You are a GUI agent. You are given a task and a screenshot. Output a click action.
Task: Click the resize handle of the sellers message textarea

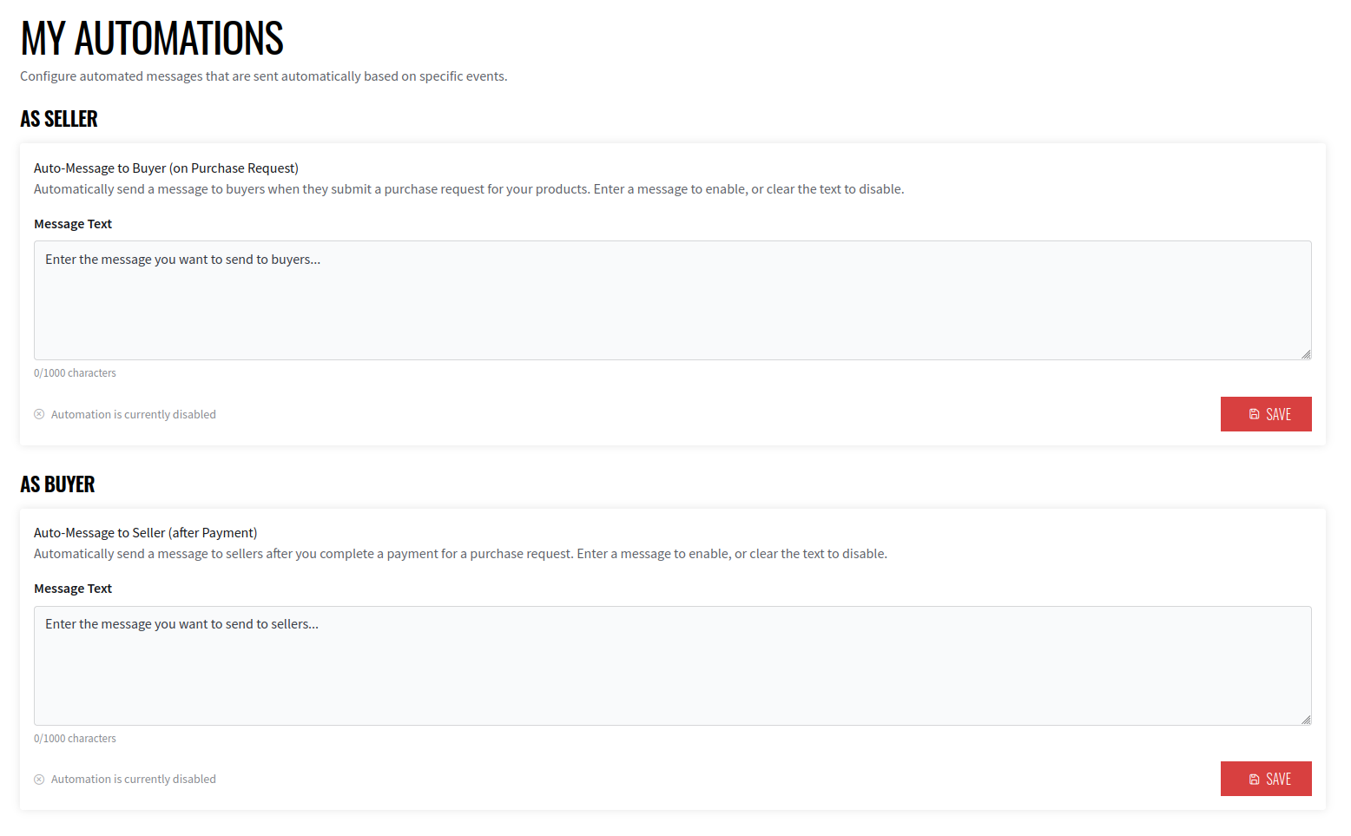pos(1305,719)
